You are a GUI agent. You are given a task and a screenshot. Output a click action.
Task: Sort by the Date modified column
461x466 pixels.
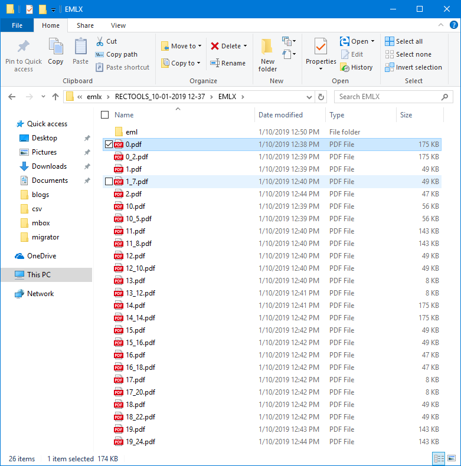[x=280, y=115]
